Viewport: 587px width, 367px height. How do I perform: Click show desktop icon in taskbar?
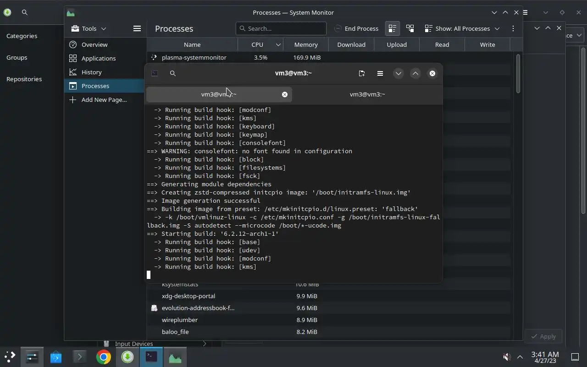point(575,357)
